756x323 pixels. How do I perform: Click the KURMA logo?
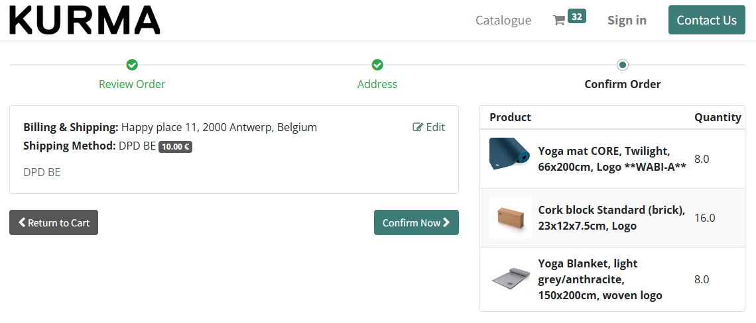pos(85,21)
